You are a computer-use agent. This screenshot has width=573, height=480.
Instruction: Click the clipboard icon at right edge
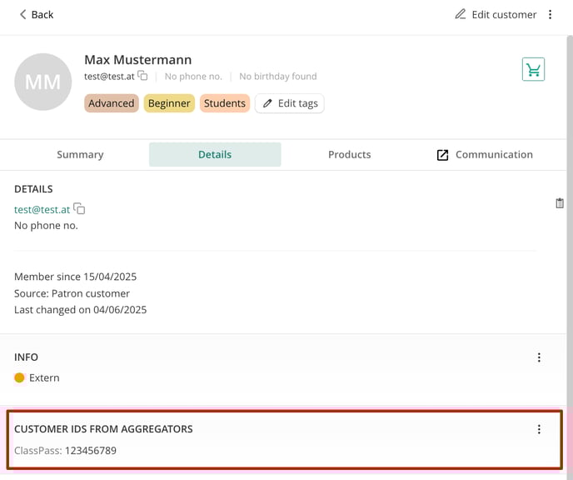(x=560, y=202)
